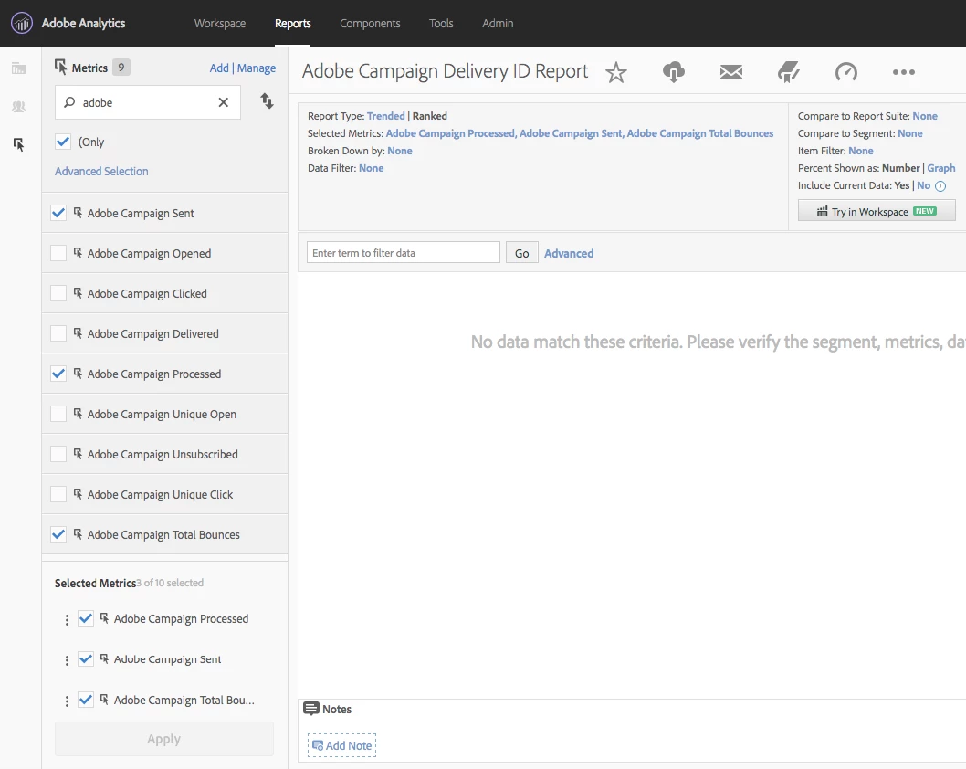Image resolution: width=966 pixels, height=769 pixels.
Task: Uncheck selected metric Adobe Campaign Processed
Action: [86, 618]
